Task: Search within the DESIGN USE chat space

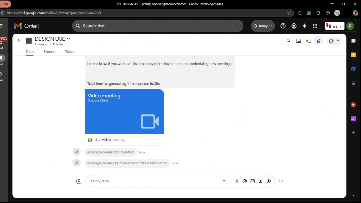Action: coord(288,41)
